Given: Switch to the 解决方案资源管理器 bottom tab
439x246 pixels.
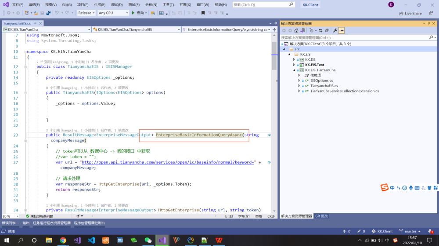Looking at the screenshot, I should (x=296, y=216).
